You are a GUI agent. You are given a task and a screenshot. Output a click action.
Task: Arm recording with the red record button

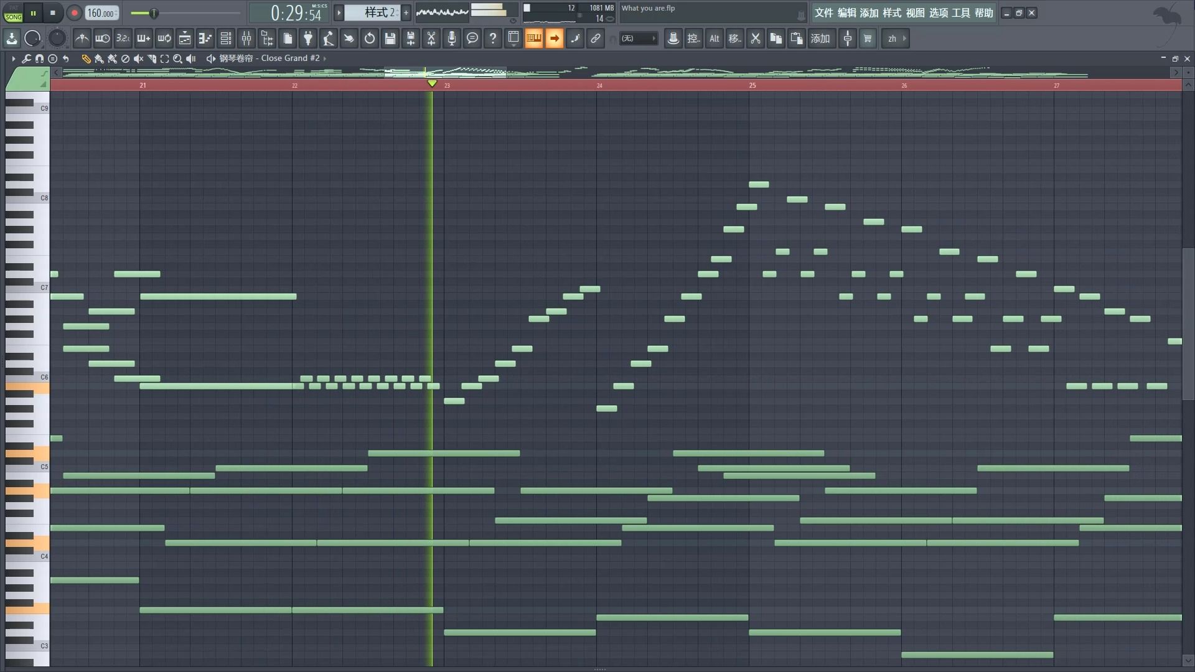pos(74,12)
